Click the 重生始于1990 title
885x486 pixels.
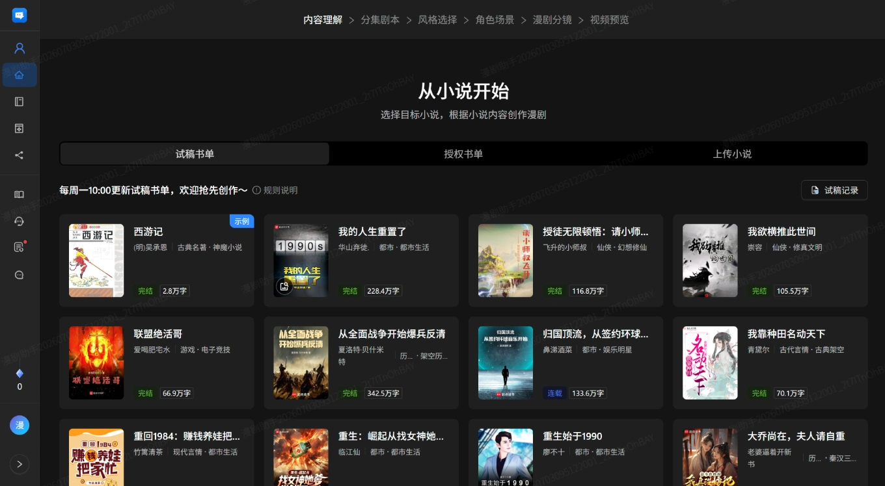573,437
